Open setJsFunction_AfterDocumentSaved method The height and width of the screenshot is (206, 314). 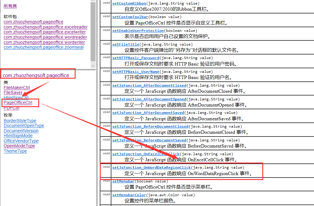(x=148, y=113)
